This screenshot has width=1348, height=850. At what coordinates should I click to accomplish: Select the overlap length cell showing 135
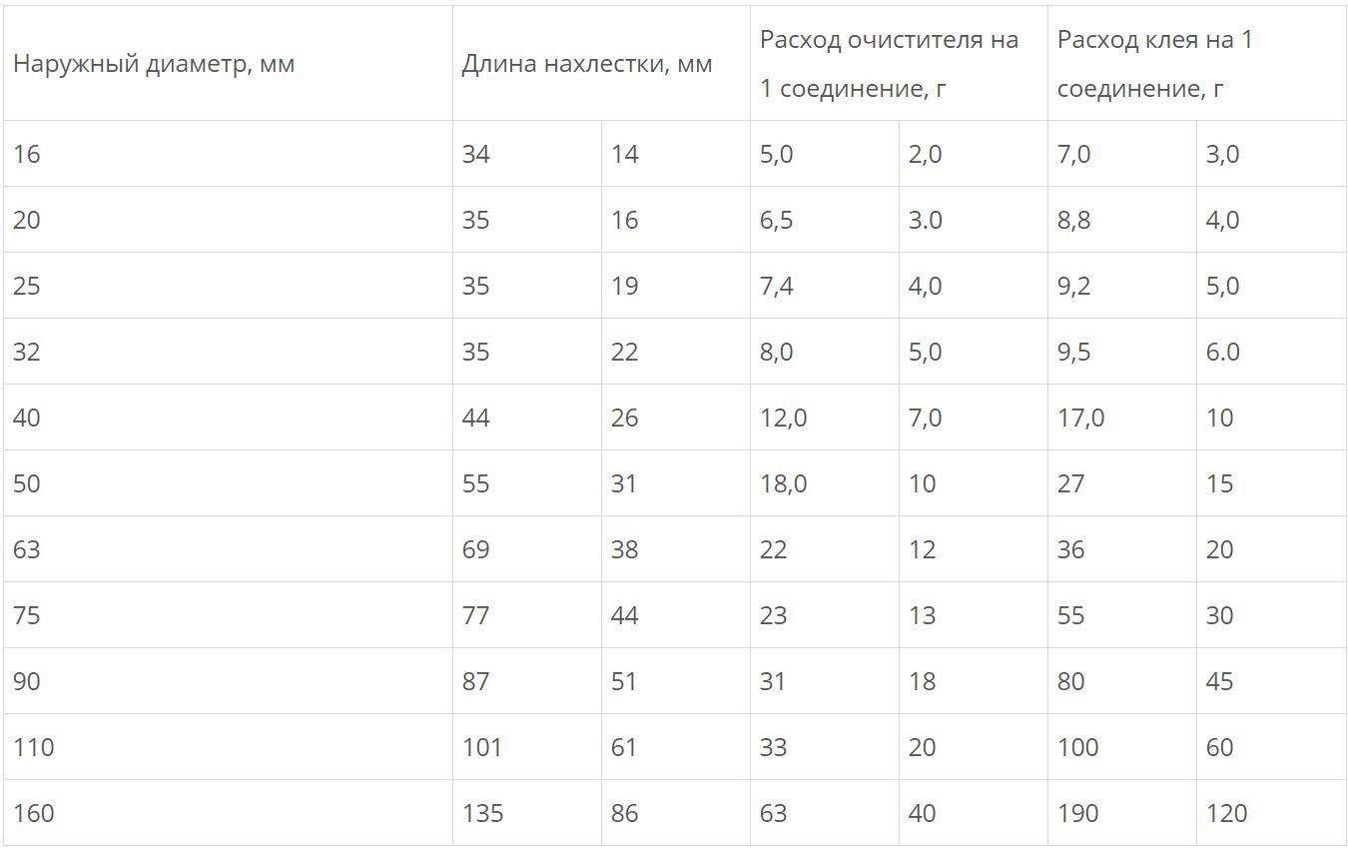482,813
